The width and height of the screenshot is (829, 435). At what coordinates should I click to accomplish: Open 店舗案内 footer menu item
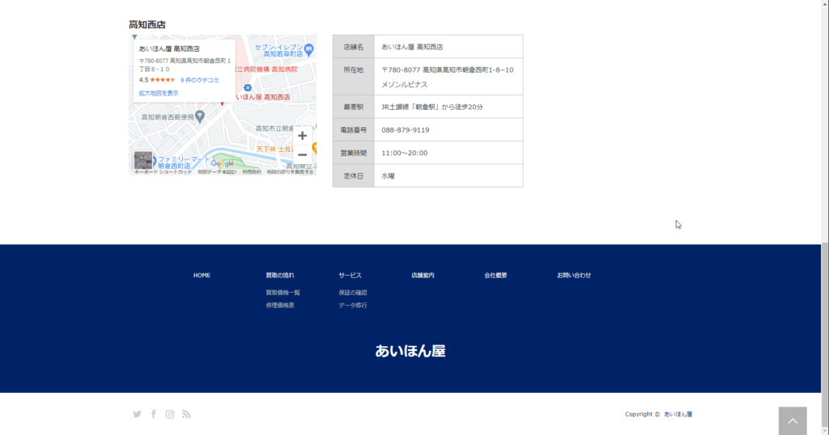[x=423, y=275]
